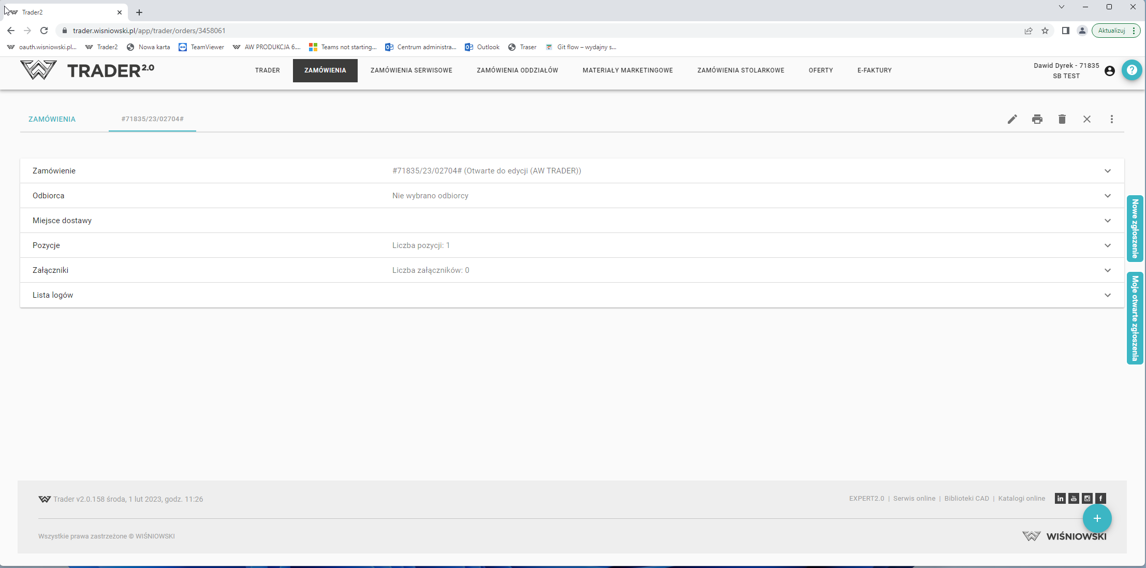The image size is (1146, 568).
Task: Click the user account avatar icon
Action: (1109, 71)
